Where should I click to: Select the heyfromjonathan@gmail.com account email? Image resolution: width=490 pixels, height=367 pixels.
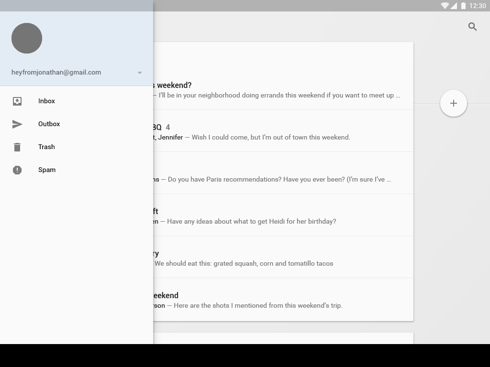pyautogui.click(x=56, y=72)
